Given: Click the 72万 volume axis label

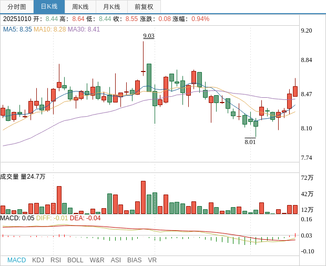Looking at the screenshot, I should (307, 178).
